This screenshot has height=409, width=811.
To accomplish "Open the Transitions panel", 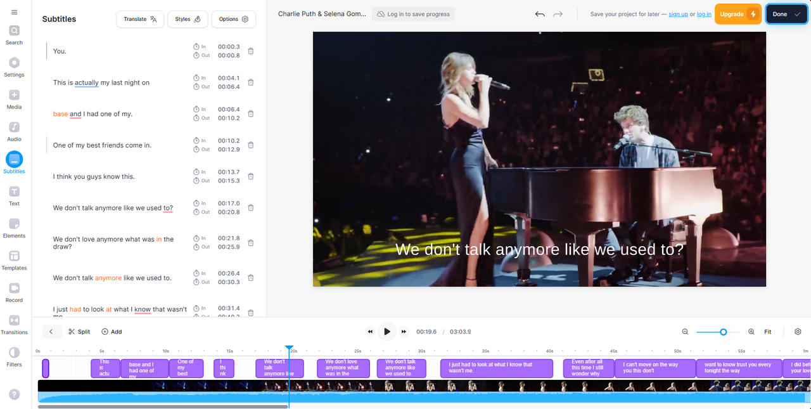I will (x=14, y=325).
